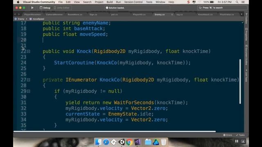This screenshot has height=147, width=262.
Task: Choose Unity Editor as run target
Action: 62,8
